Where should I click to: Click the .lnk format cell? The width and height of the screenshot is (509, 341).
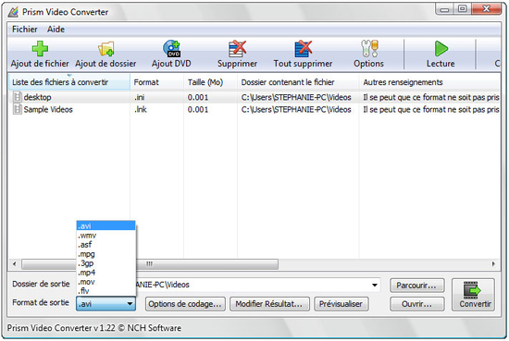click(x=141, y=110)
